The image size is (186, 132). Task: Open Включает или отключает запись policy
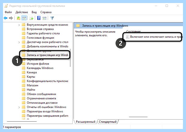pyautogui.click(x=155, y=37)
